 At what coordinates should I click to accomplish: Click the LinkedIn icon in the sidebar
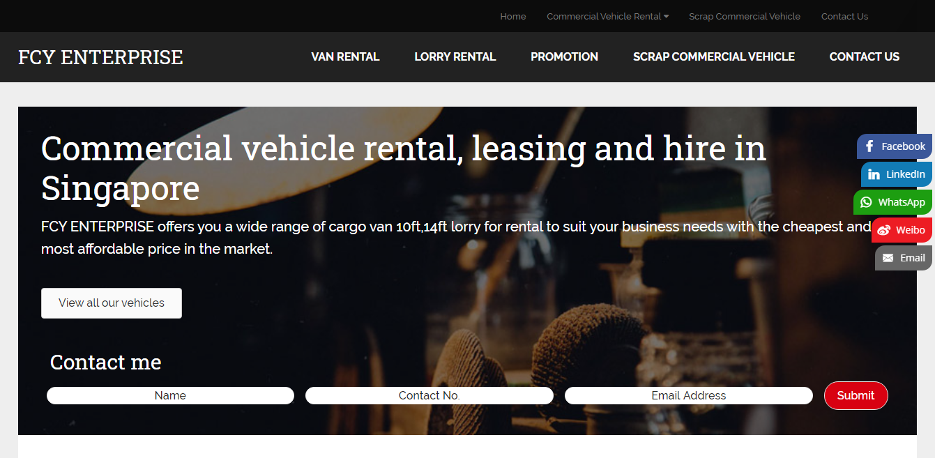(874, 174)
